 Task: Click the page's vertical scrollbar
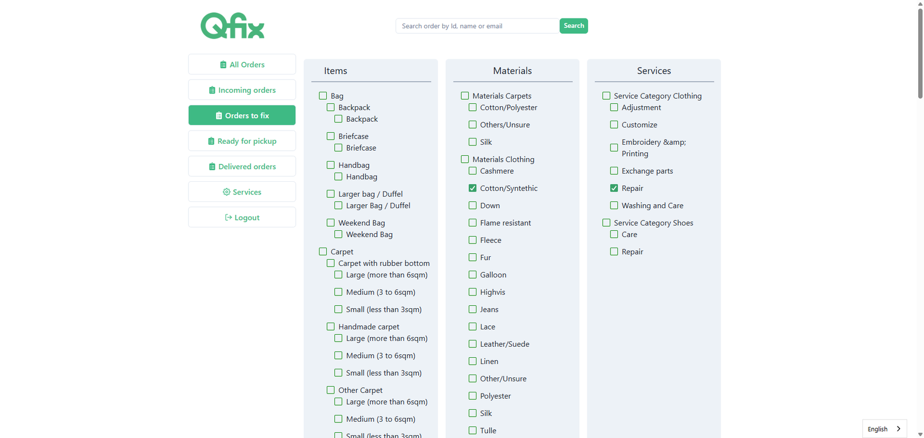pyautogui.click(x=920, y=52)
